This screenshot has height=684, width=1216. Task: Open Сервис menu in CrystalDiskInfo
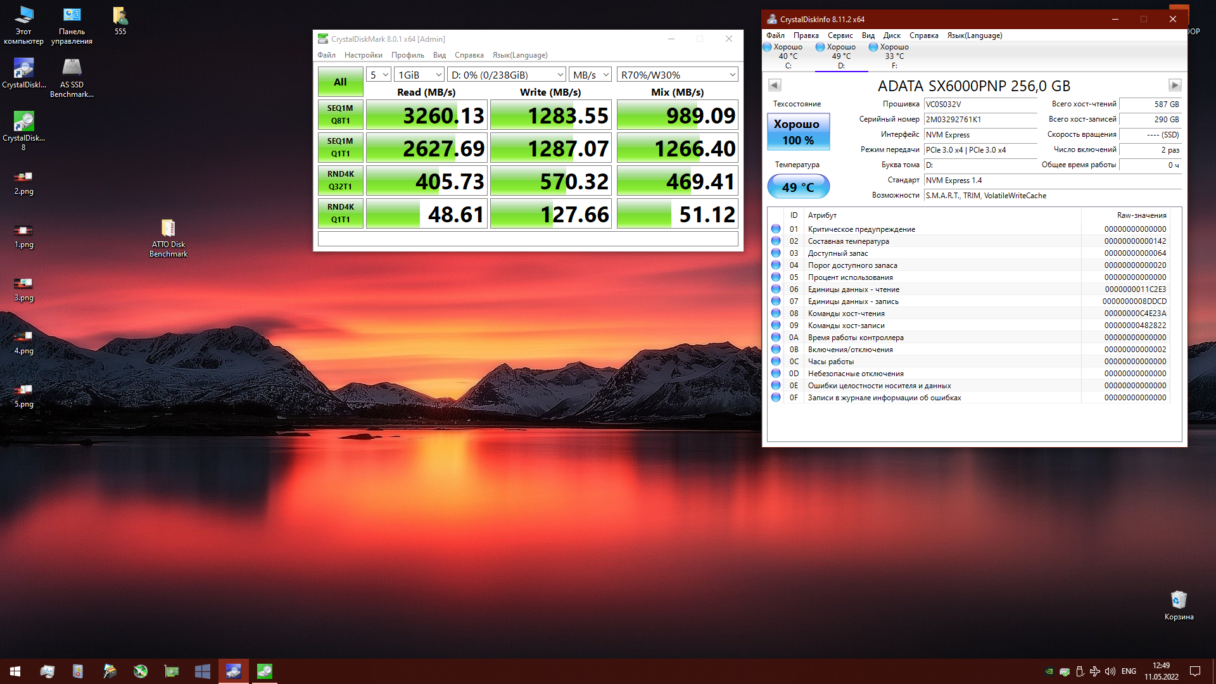point(840,35)
